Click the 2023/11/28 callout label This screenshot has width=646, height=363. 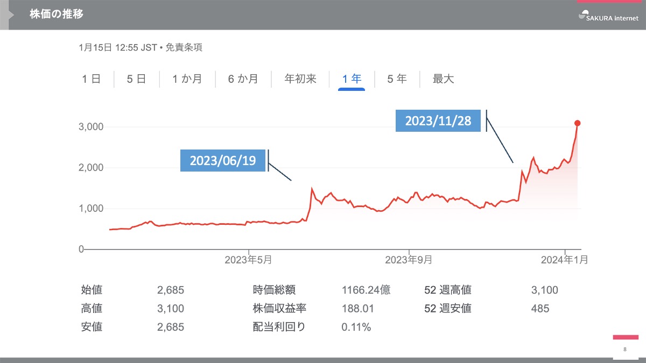point(438,121)
